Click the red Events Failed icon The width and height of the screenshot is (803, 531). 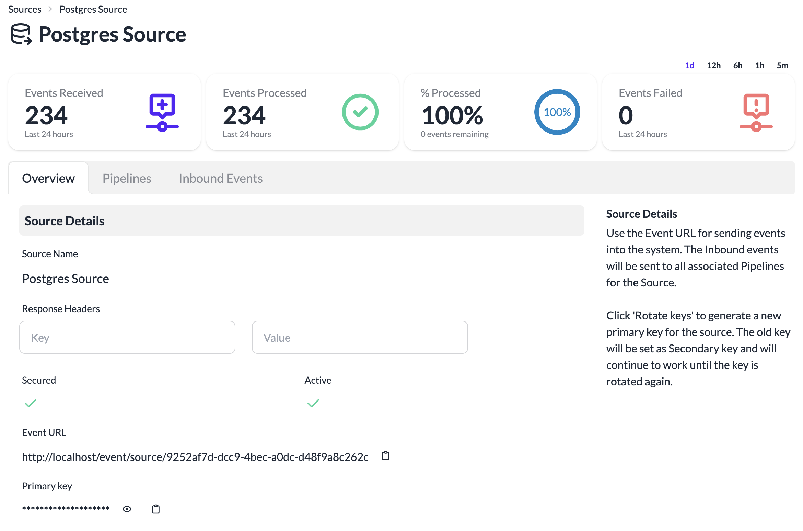click(x=756, y=112)
